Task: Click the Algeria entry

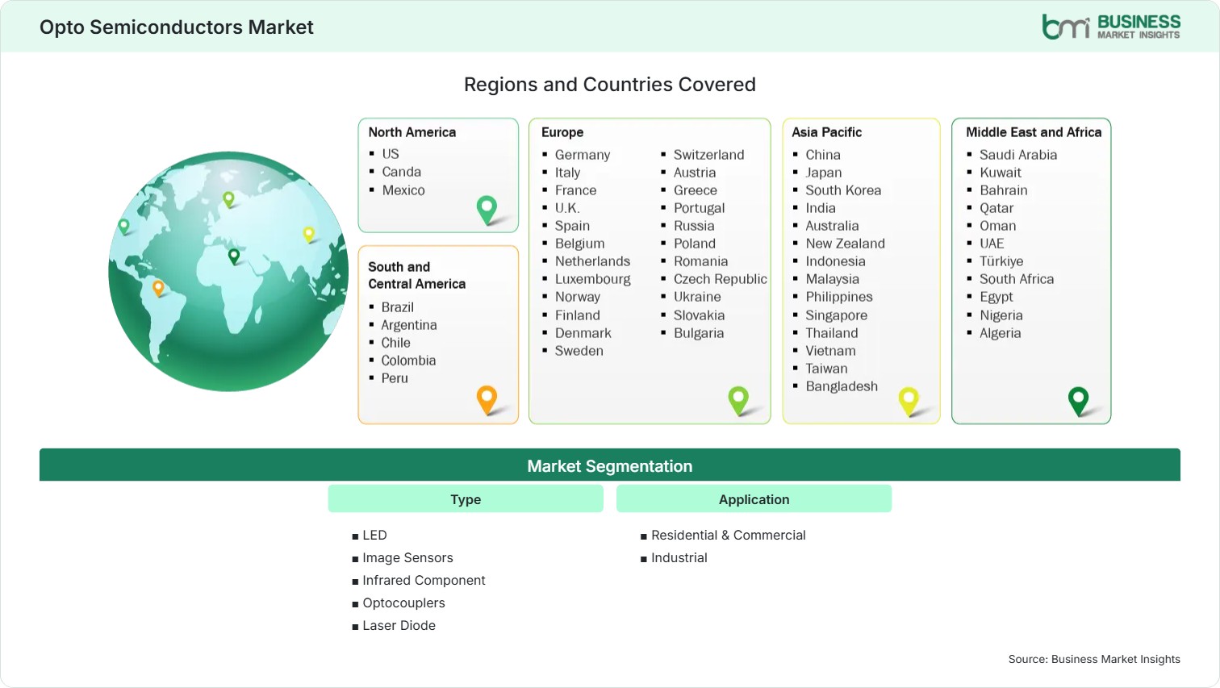Action: (x=1001, y=333)
